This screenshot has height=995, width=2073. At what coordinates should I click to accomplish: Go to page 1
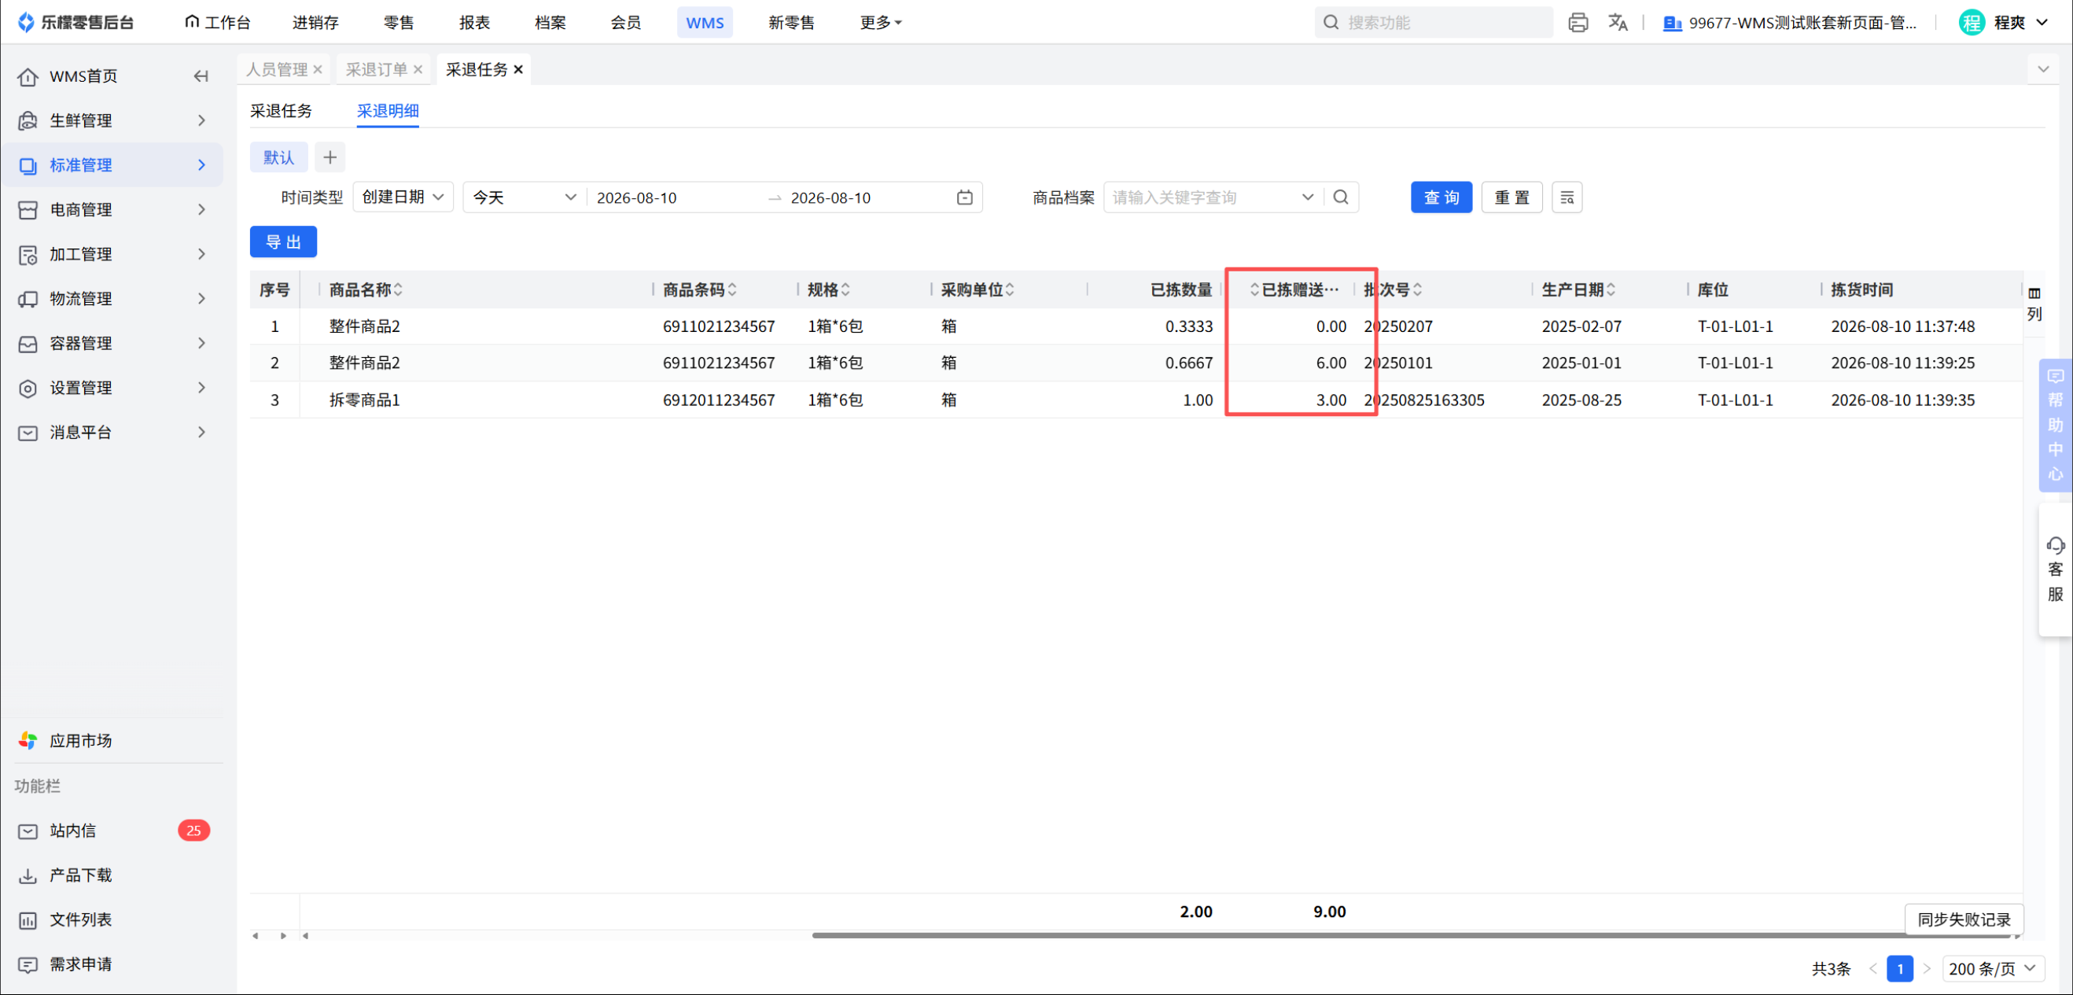pyautogui.click(x=1900, y=968)
